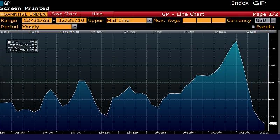
Task: Click the range start date field 12/31/63
Action: (x=37, y=21)
